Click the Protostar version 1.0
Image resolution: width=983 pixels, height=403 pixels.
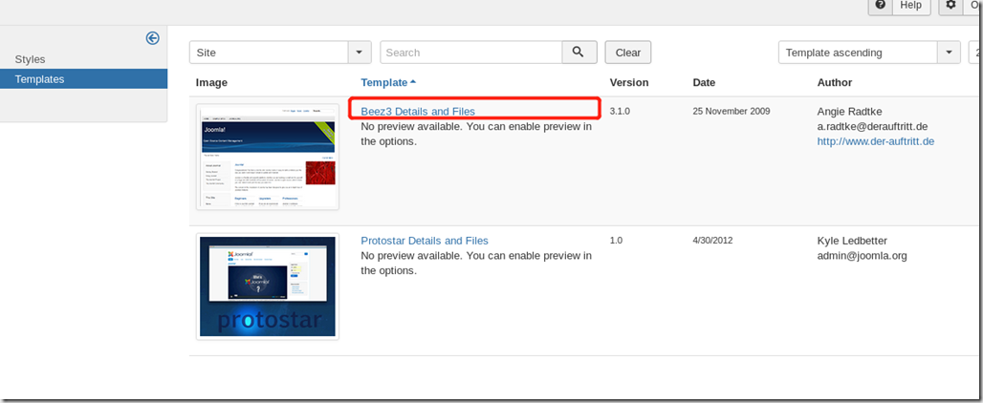point(617,241)
